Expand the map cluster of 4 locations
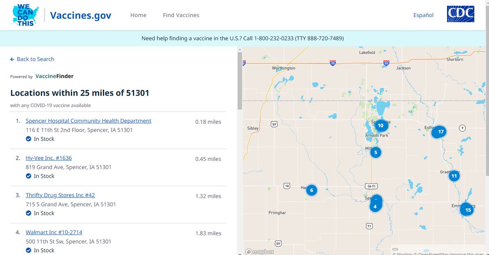This screenshot has height=255, width=489. pyautogui.click(x=375, y=206)
